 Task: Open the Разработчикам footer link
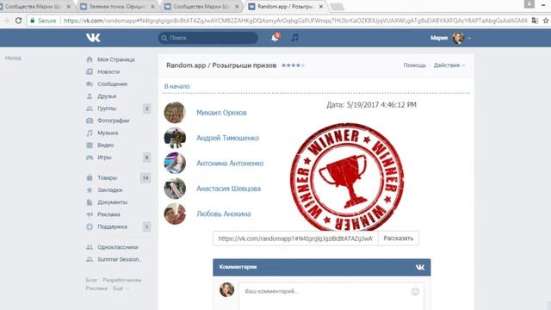click(x=122, y=280)
